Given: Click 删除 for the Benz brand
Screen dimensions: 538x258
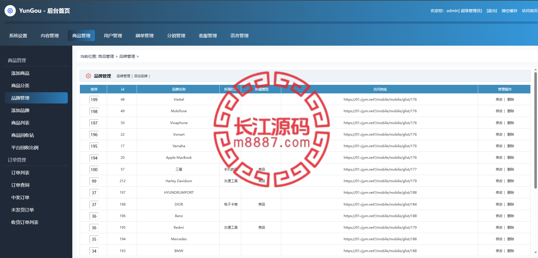Looking at the screenshot, I should click(511, 216).
